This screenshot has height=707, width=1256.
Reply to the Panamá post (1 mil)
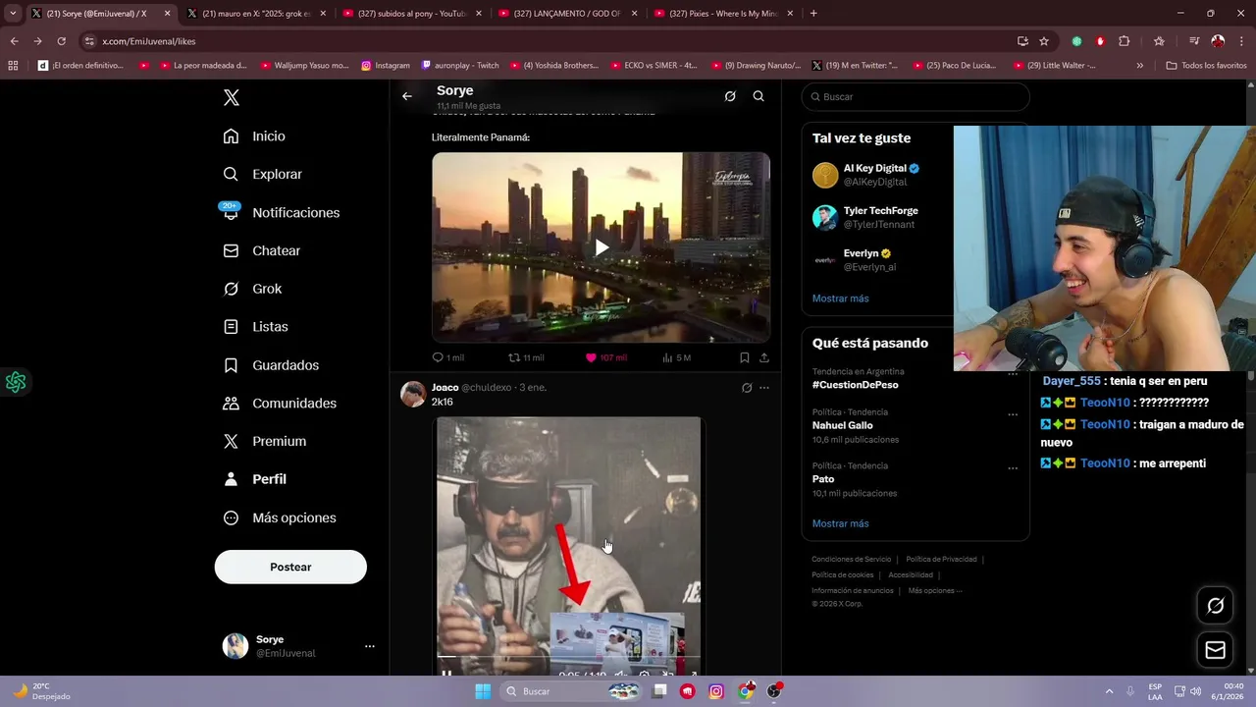(x=447, y=357)
